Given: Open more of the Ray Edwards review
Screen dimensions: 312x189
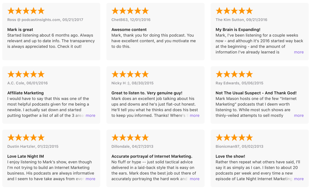Looking at the screenshot, I should click(299, 116).
